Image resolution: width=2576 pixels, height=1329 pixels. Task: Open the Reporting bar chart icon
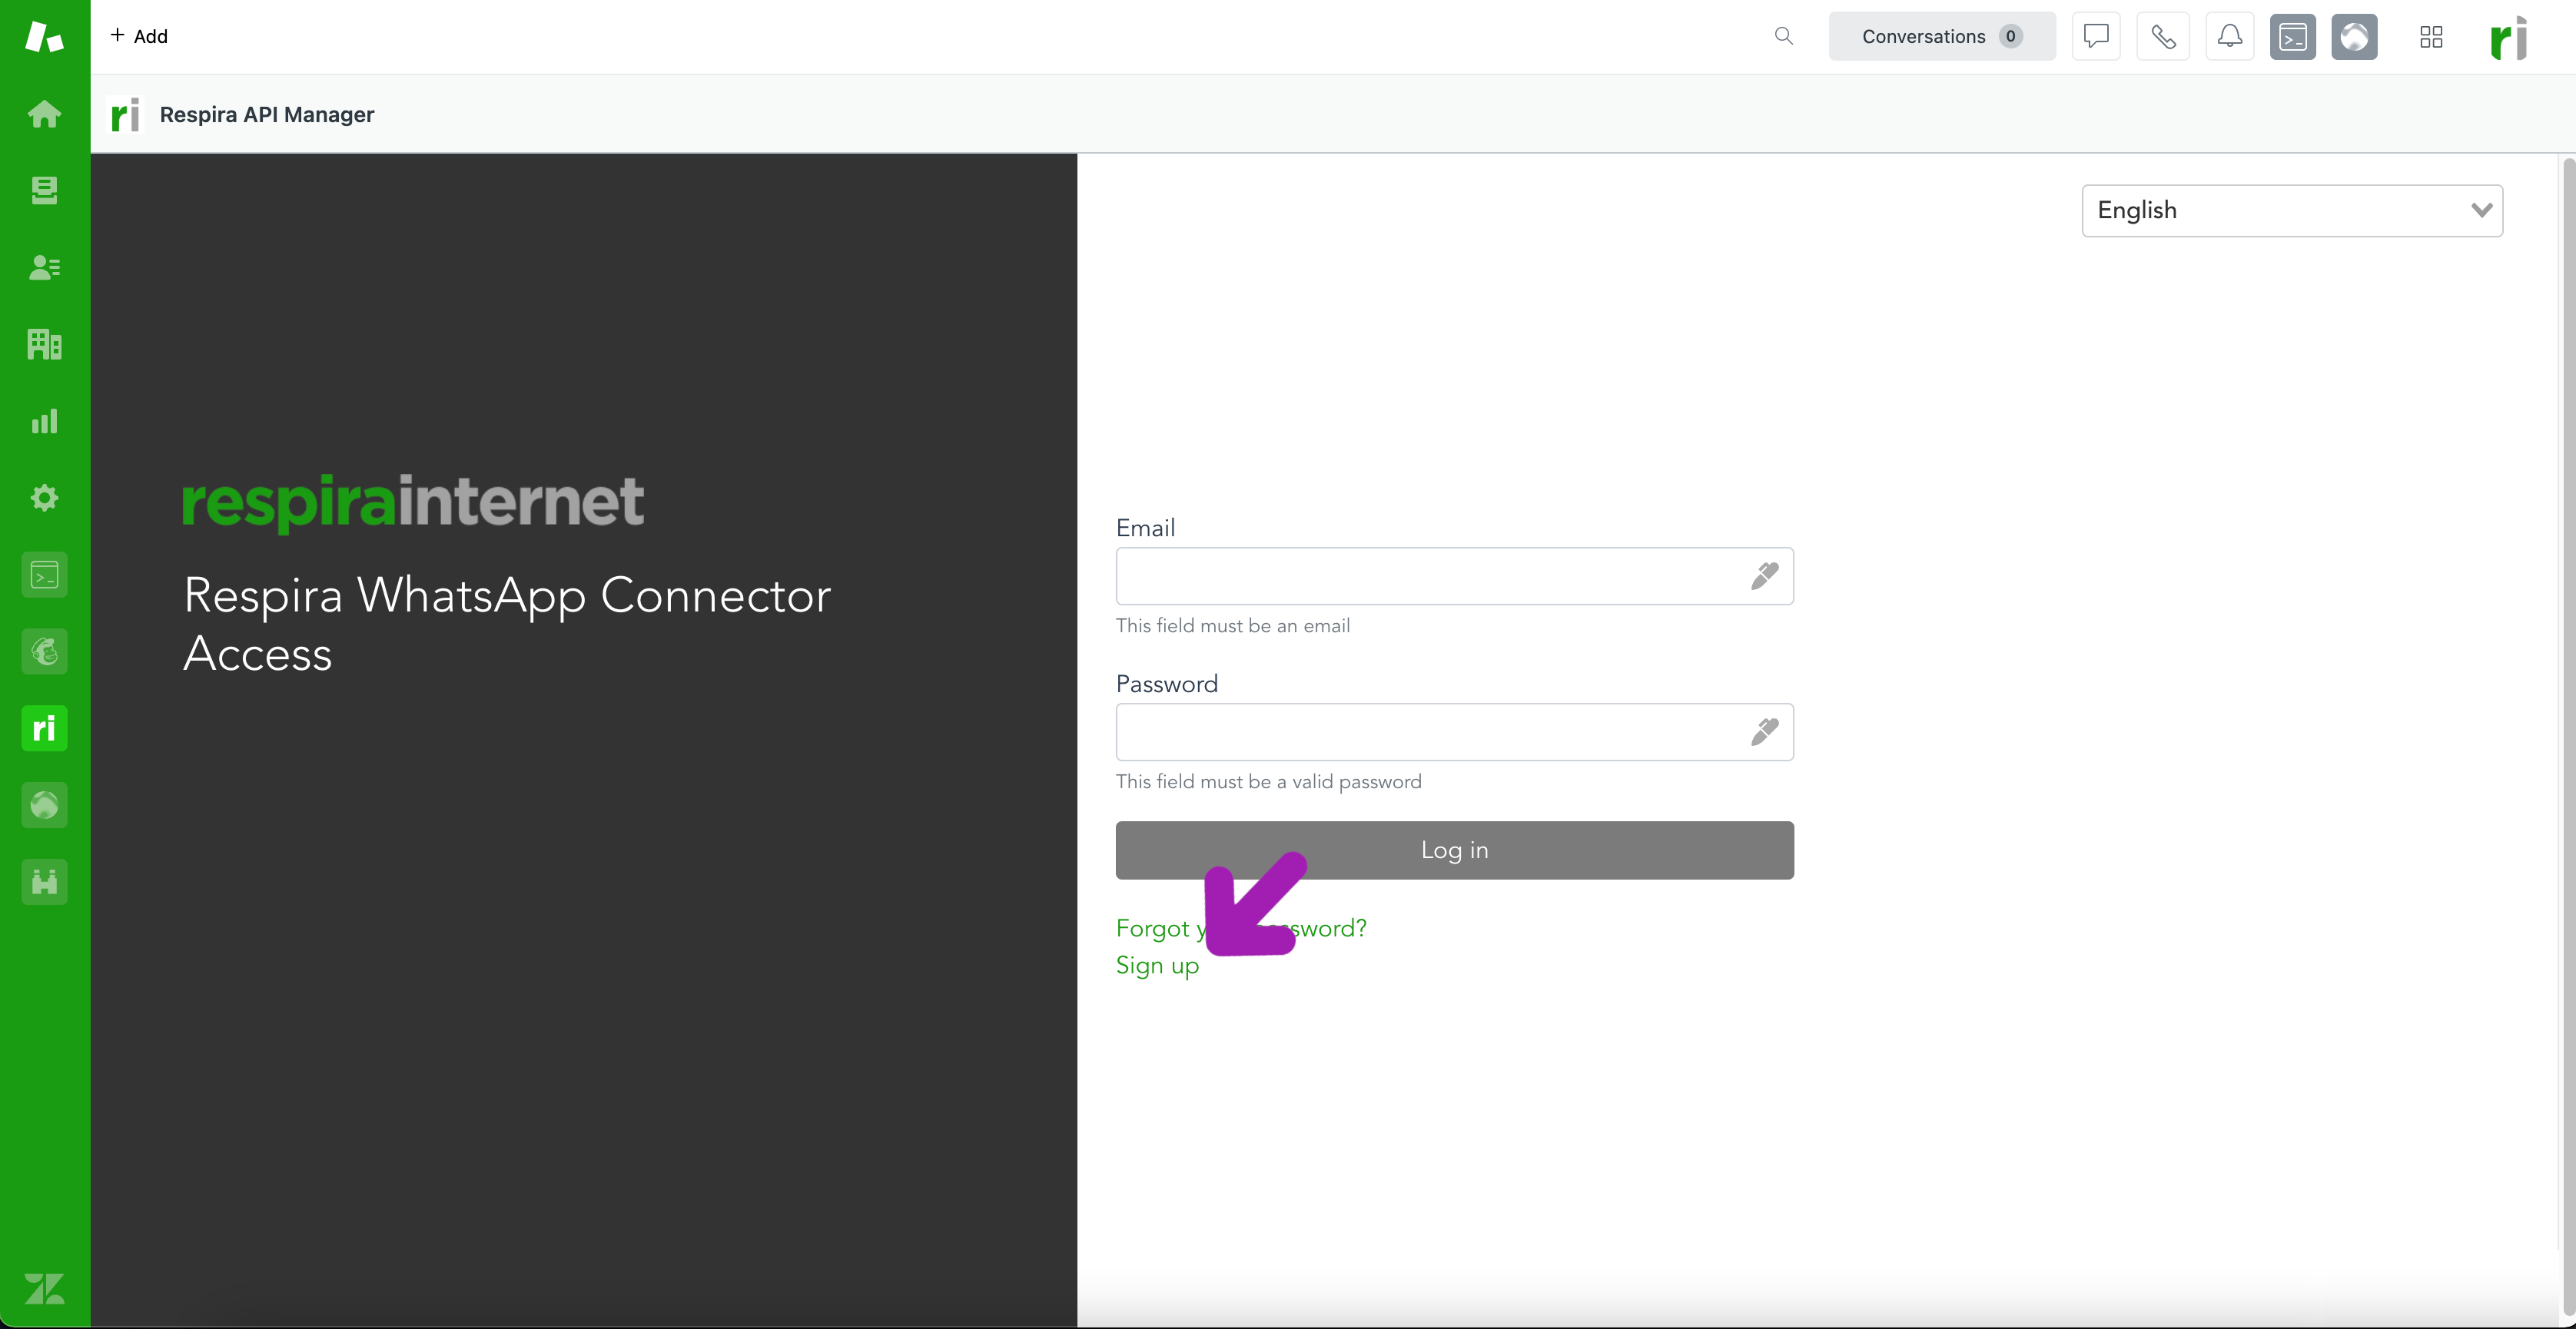tap(44, 421)
